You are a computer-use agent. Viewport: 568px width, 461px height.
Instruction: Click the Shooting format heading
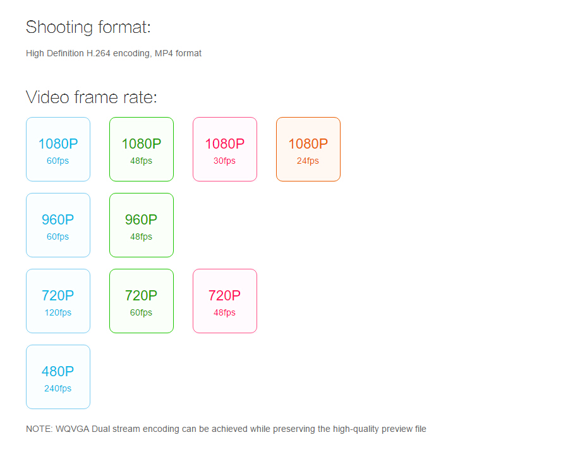[x=88, y=28]
